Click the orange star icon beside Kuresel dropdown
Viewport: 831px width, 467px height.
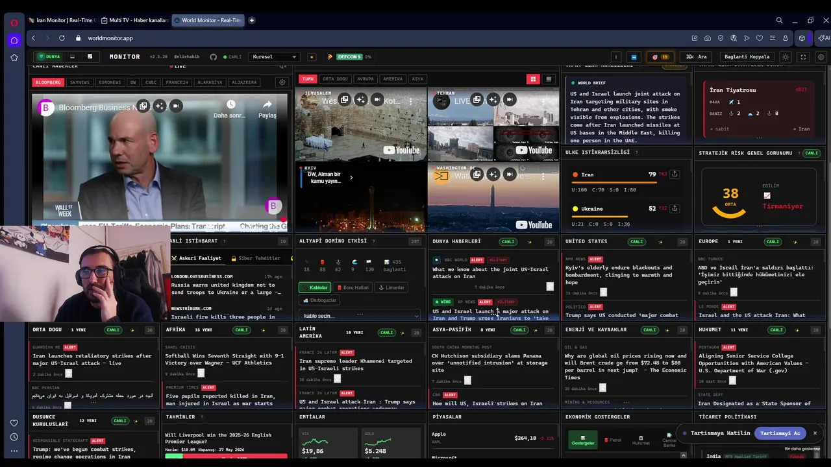[x=312, y=57]
